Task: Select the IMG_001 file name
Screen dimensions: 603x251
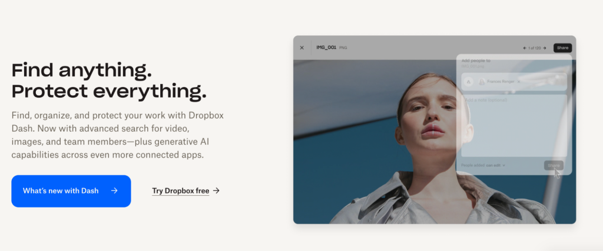Action: click(326, 48)
